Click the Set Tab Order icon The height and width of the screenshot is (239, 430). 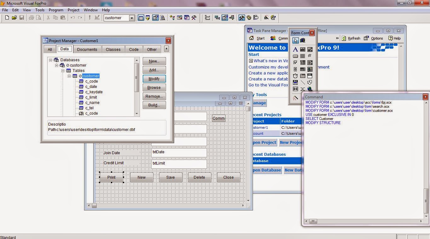point(207,18)
